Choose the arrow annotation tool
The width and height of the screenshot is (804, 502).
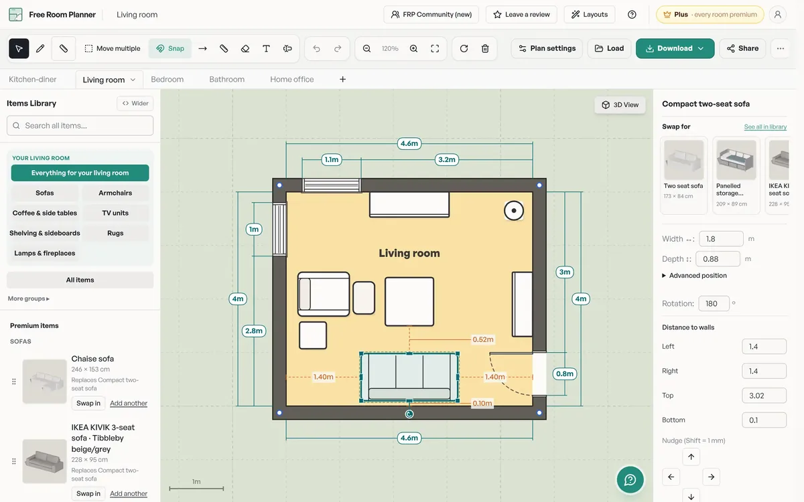pos(202,48)
